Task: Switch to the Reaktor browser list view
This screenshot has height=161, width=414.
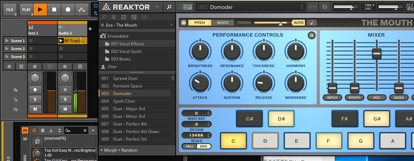Action: [113, 17]
